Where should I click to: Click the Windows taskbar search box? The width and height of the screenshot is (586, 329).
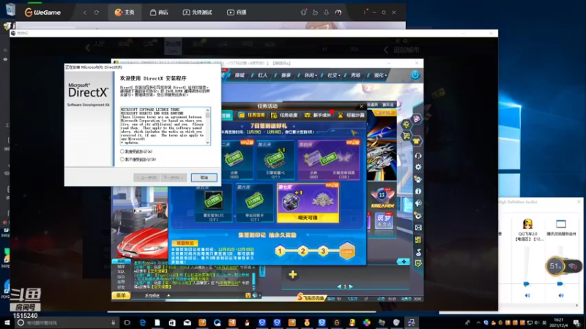67,322
